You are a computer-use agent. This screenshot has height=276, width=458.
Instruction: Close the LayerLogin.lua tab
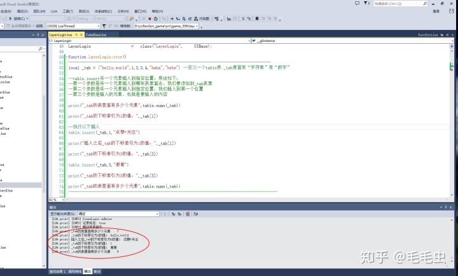(x=81, y=35)
